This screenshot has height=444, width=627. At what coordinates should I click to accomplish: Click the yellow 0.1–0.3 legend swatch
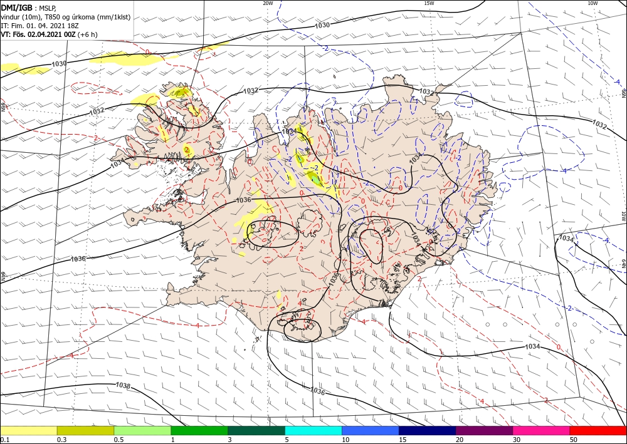pos(28,430)
